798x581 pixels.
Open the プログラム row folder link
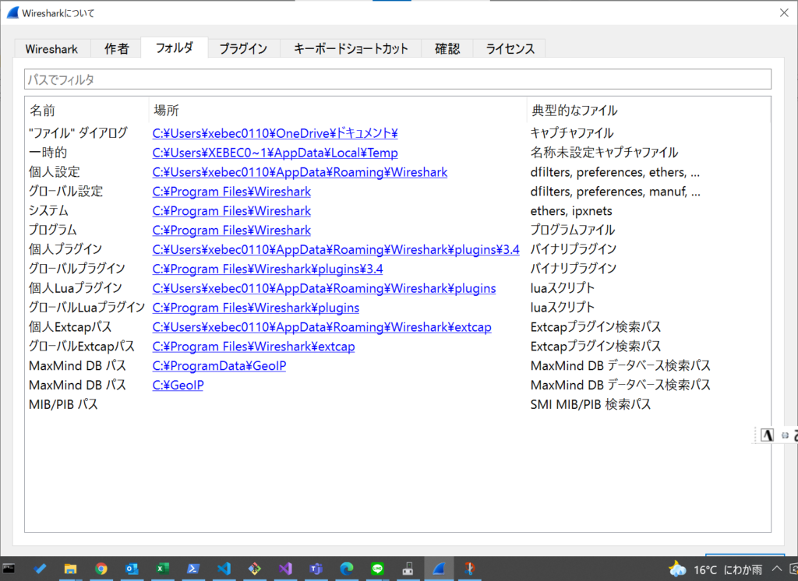pos(231,230)
